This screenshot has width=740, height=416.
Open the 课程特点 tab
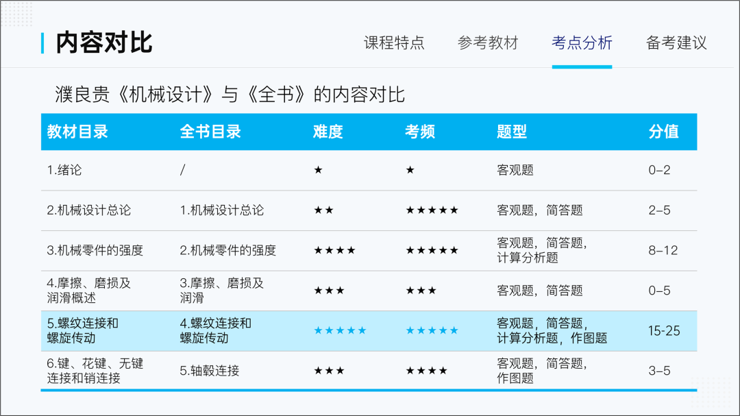[394, 43]
